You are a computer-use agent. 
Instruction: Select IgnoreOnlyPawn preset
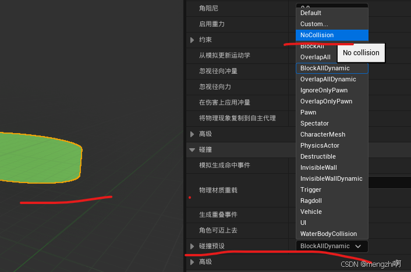pyautogui.click(x=332, y=90)
